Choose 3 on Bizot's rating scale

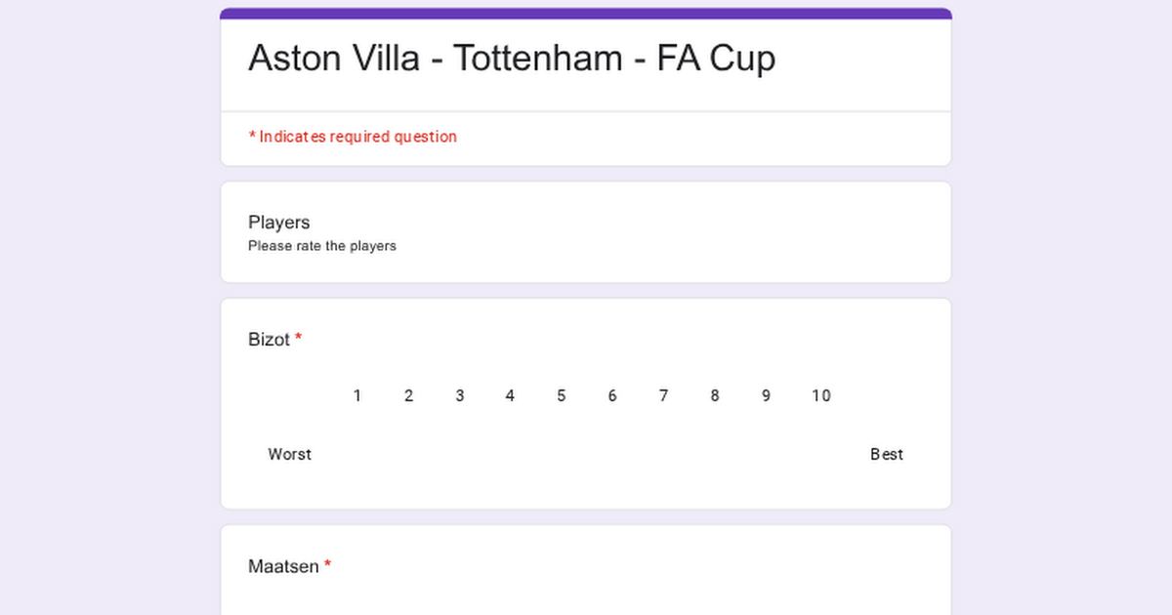pyautogui.click(x=459, y=395)
